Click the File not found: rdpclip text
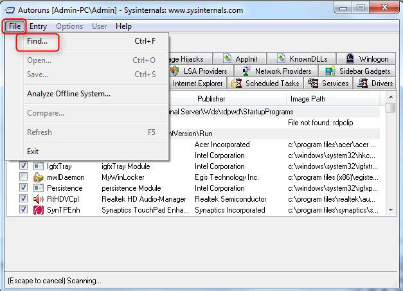Image resolution: width=403 pixels, height=291 pixels. coord(321,123)
